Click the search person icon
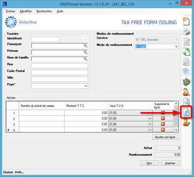 point(186,92)
